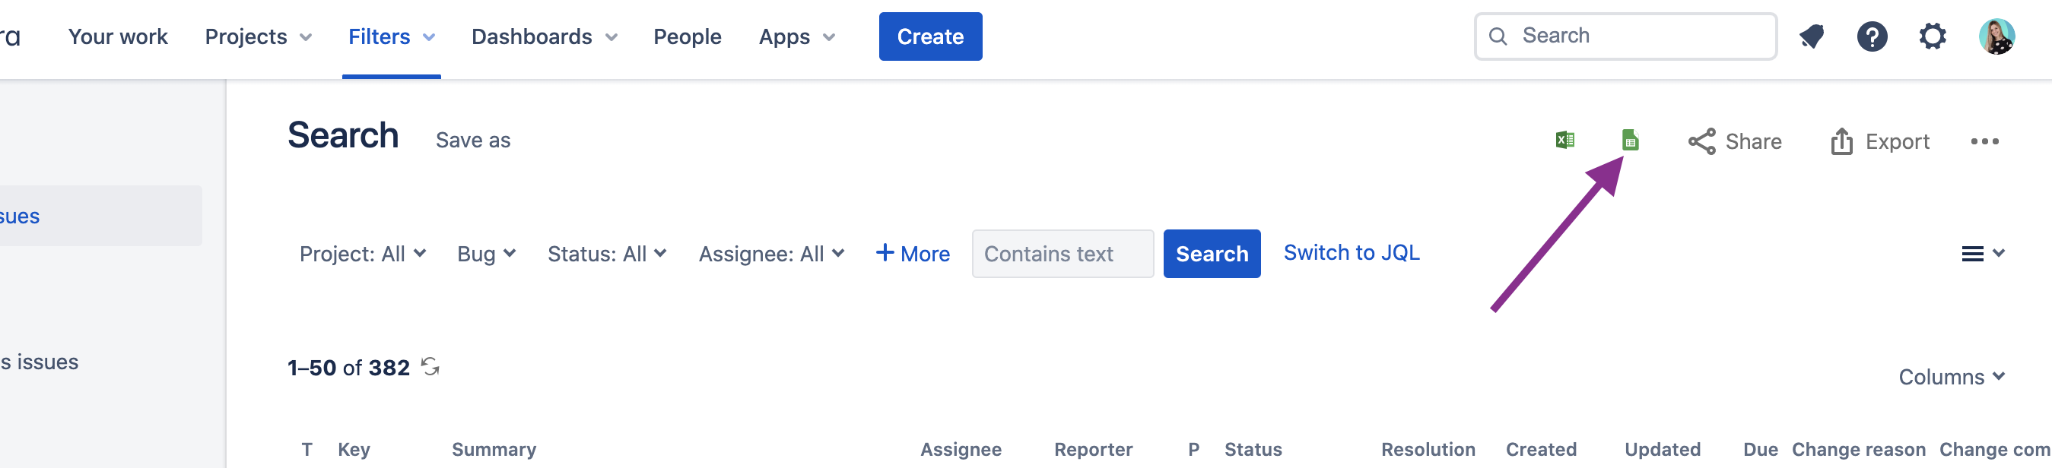The height and width of the screenshot is (468, 2052).
Task: Open Jira settings gear
Action: click(1933, 36)
